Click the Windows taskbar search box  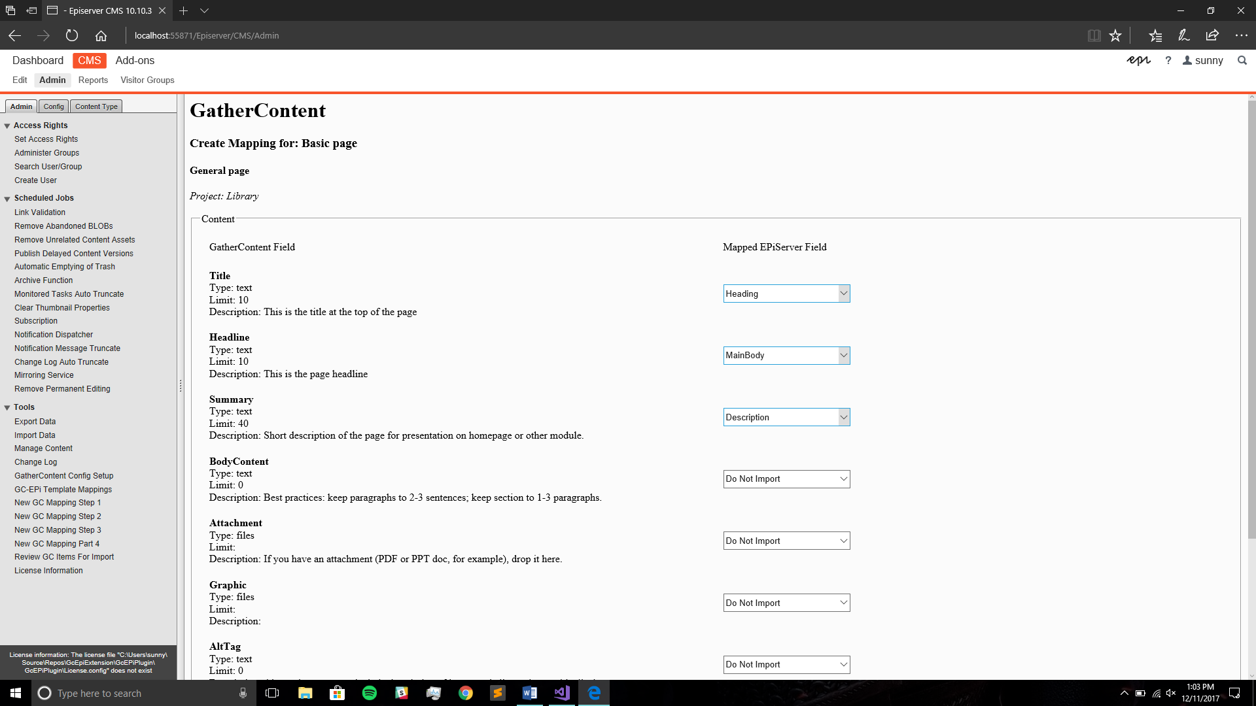pos(144,693)
